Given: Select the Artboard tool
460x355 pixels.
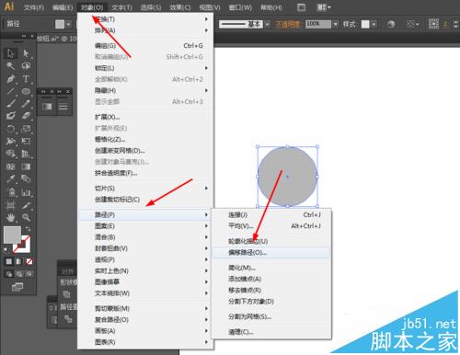Looking at the screenshot, I should click(x=10, y=205).
